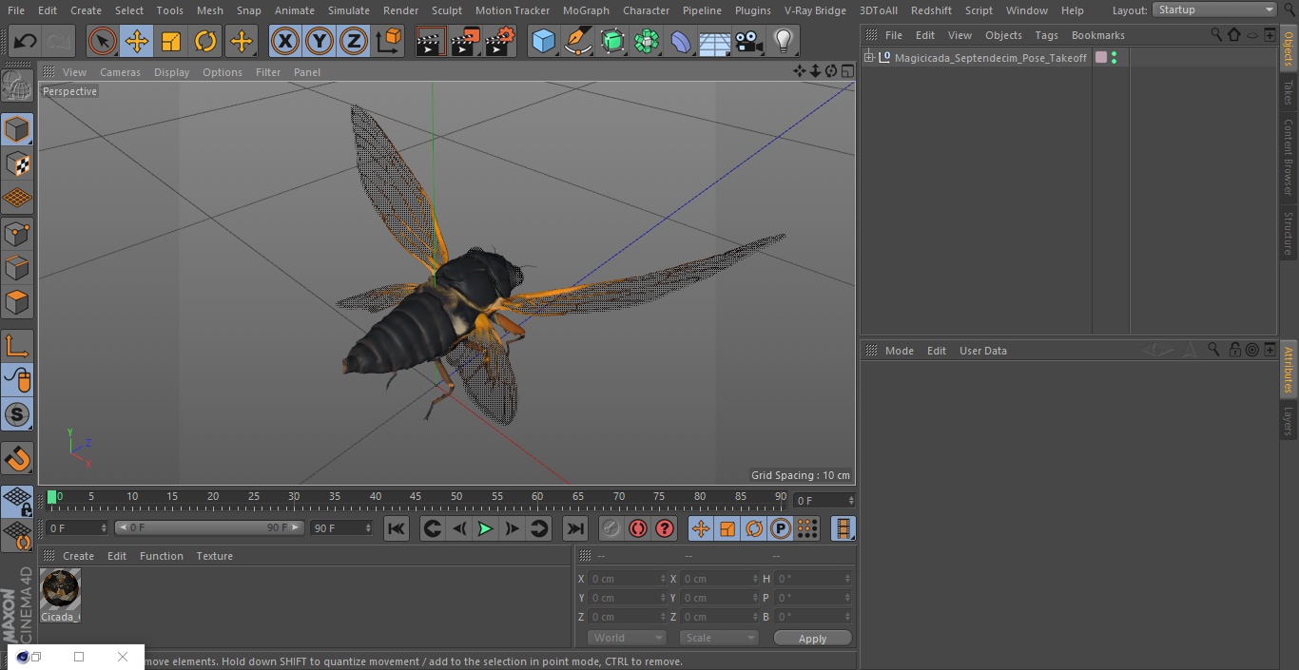Open the timeline film strip icon

tap(843, 528)
